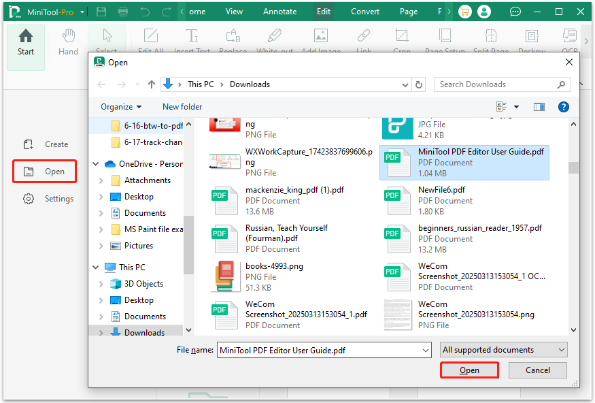The height and width of the screenshot is (403, 595).
Task: Collapse the OneDrive tree node
Action: (x=96, y=163)
